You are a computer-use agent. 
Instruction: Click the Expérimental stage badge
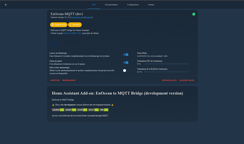56,25
